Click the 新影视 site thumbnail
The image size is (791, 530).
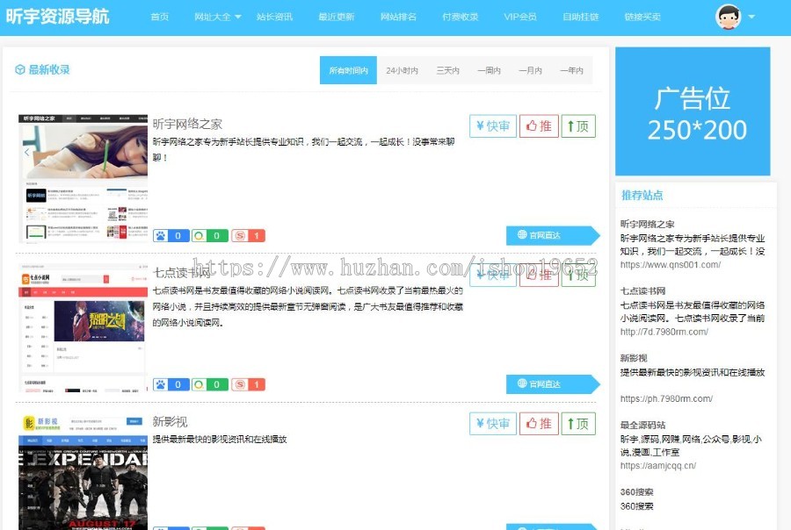tap(83, 471)
